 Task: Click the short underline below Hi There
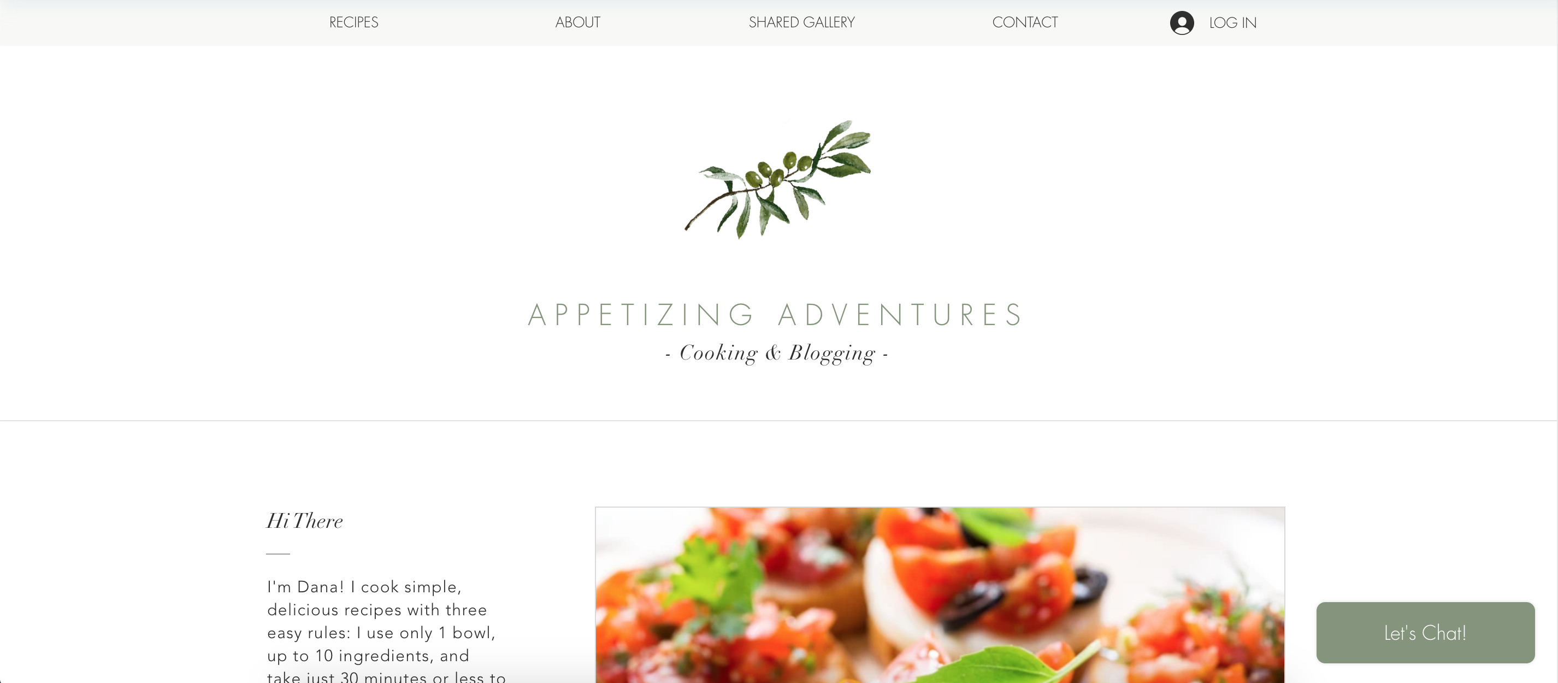(x=278, y=554)
